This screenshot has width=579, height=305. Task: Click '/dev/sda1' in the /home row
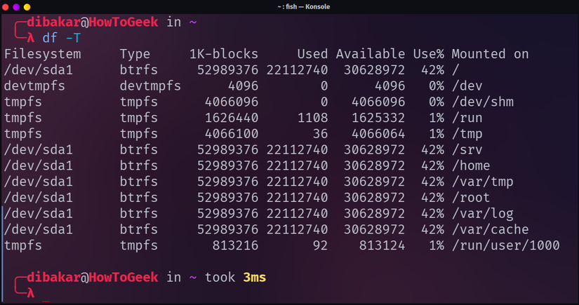(x=39, y=165)
